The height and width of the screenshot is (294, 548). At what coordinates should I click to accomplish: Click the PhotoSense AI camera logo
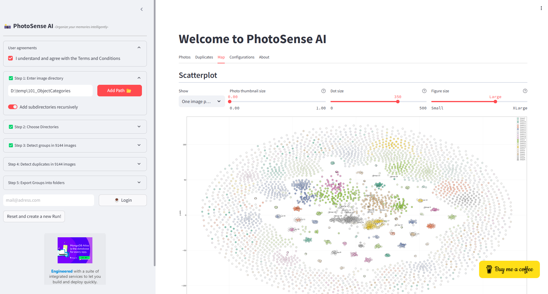tap(8, 27)
